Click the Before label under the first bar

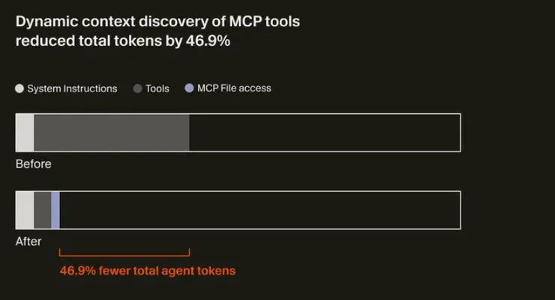tap(34, 163)
